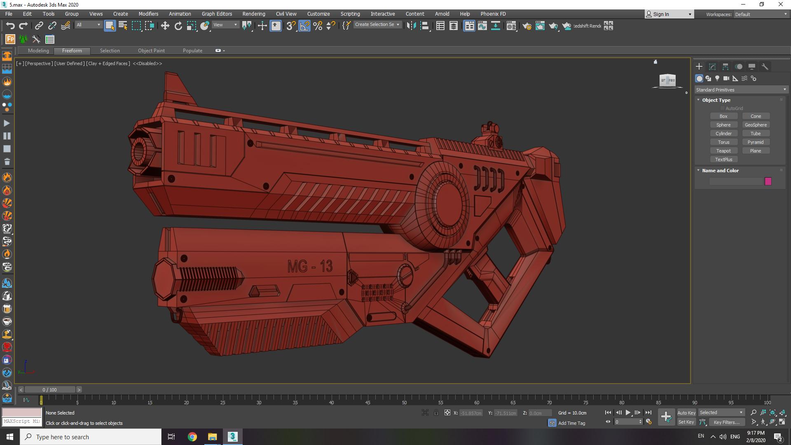Choose the Rectangular Selection Region tool
The height and width of the screenshot is (445, 791).
click(136, 26)
